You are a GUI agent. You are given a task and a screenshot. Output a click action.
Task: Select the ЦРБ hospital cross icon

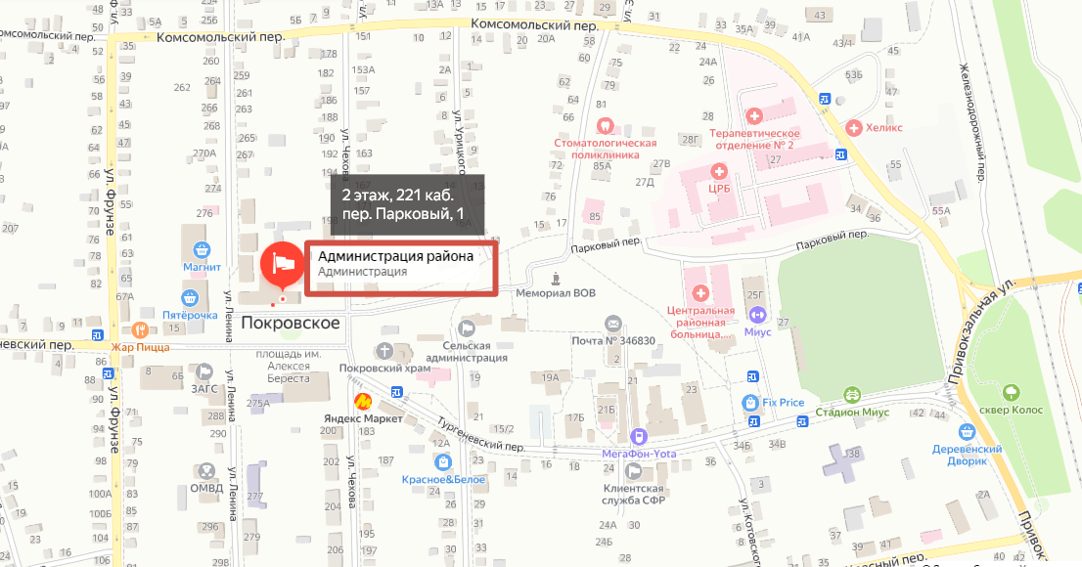pos(719,171)
